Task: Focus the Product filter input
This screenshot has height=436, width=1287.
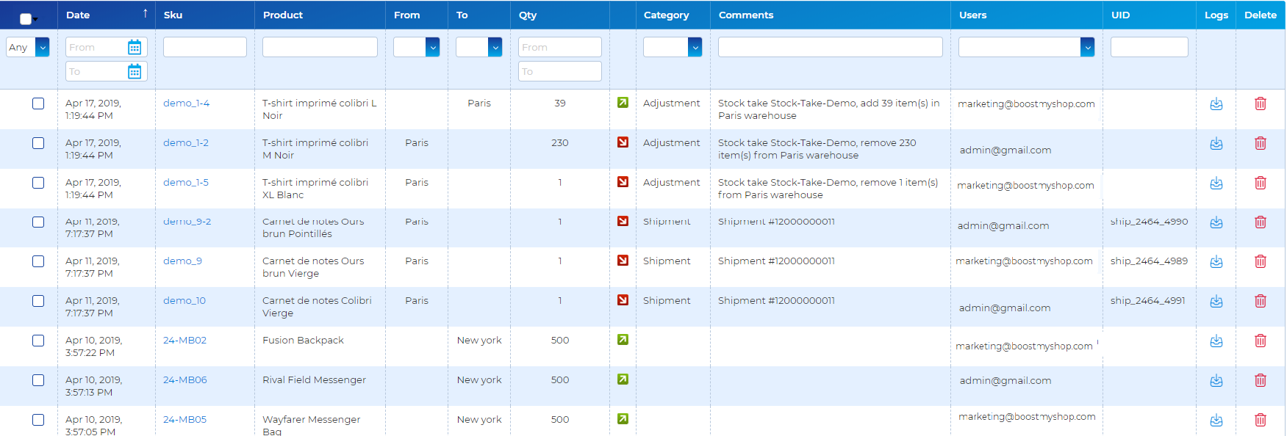Action: [320, 47]
